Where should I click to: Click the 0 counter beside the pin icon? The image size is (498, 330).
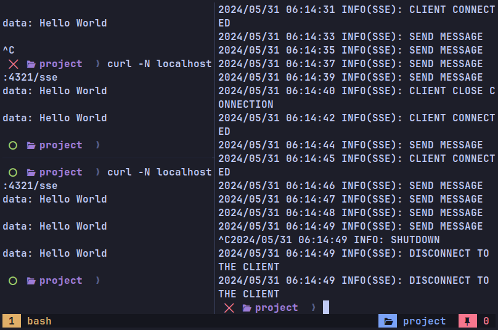(486, 321)
